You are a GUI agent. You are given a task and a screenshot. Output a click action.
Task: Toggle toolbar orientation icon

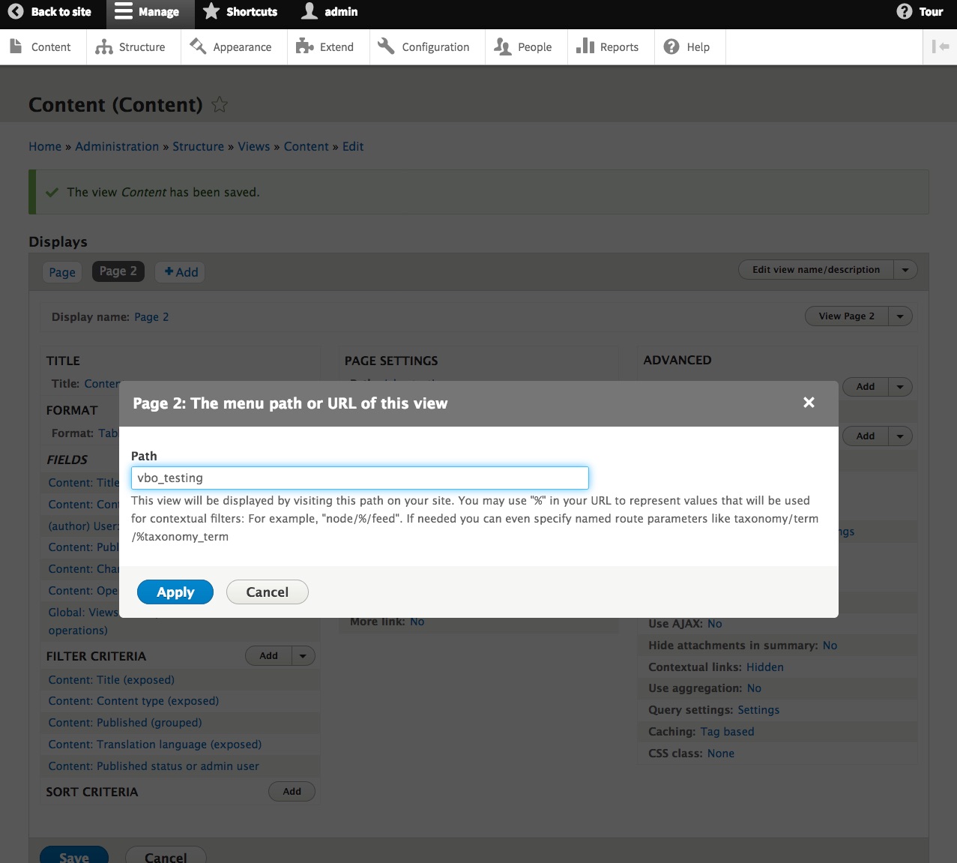940,46
